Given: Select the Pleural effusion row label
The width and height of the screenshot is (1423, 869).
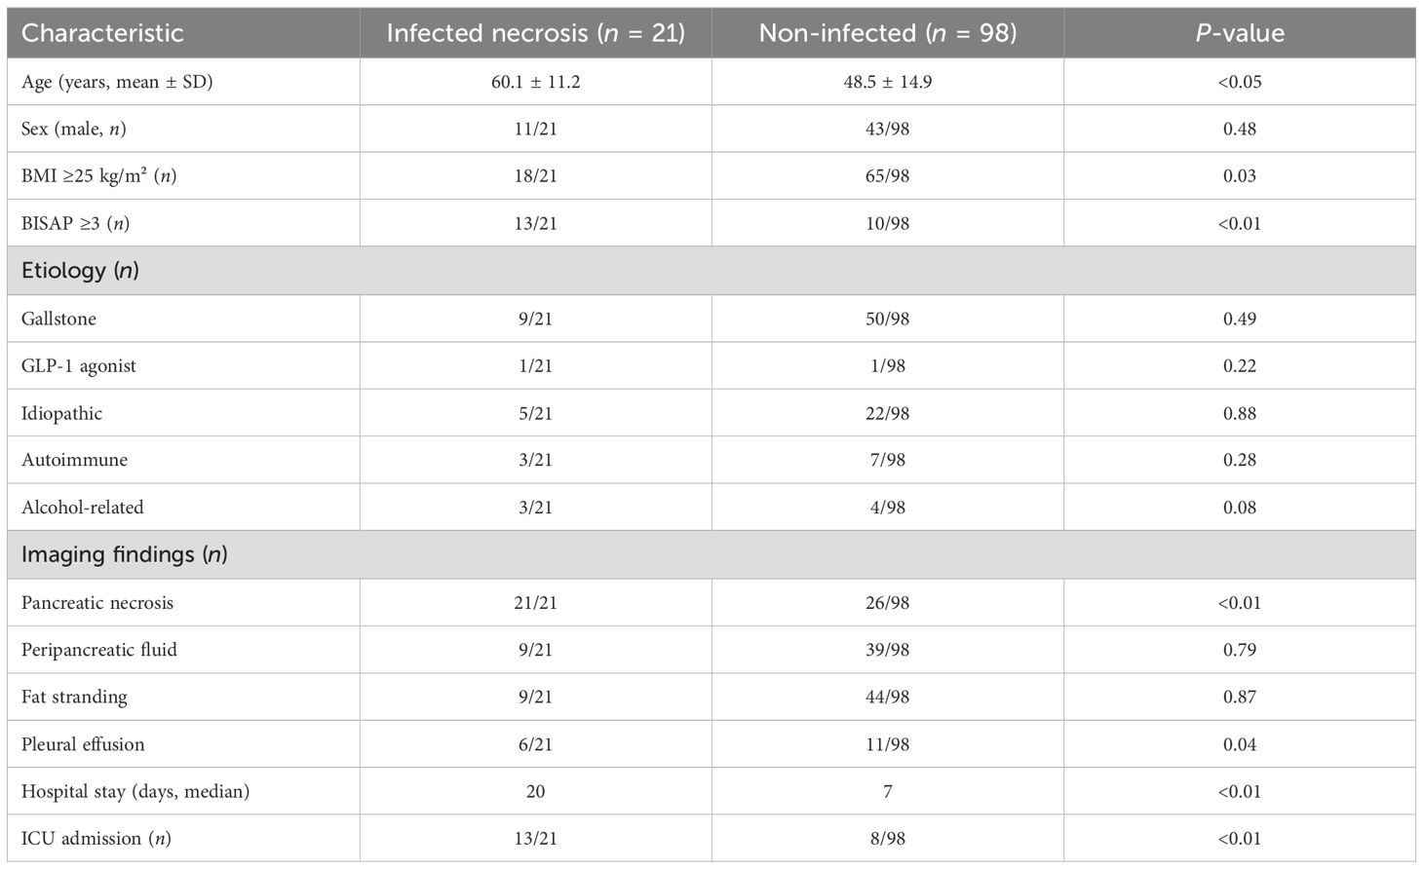Looking at the screenshot, I should 83,744.
